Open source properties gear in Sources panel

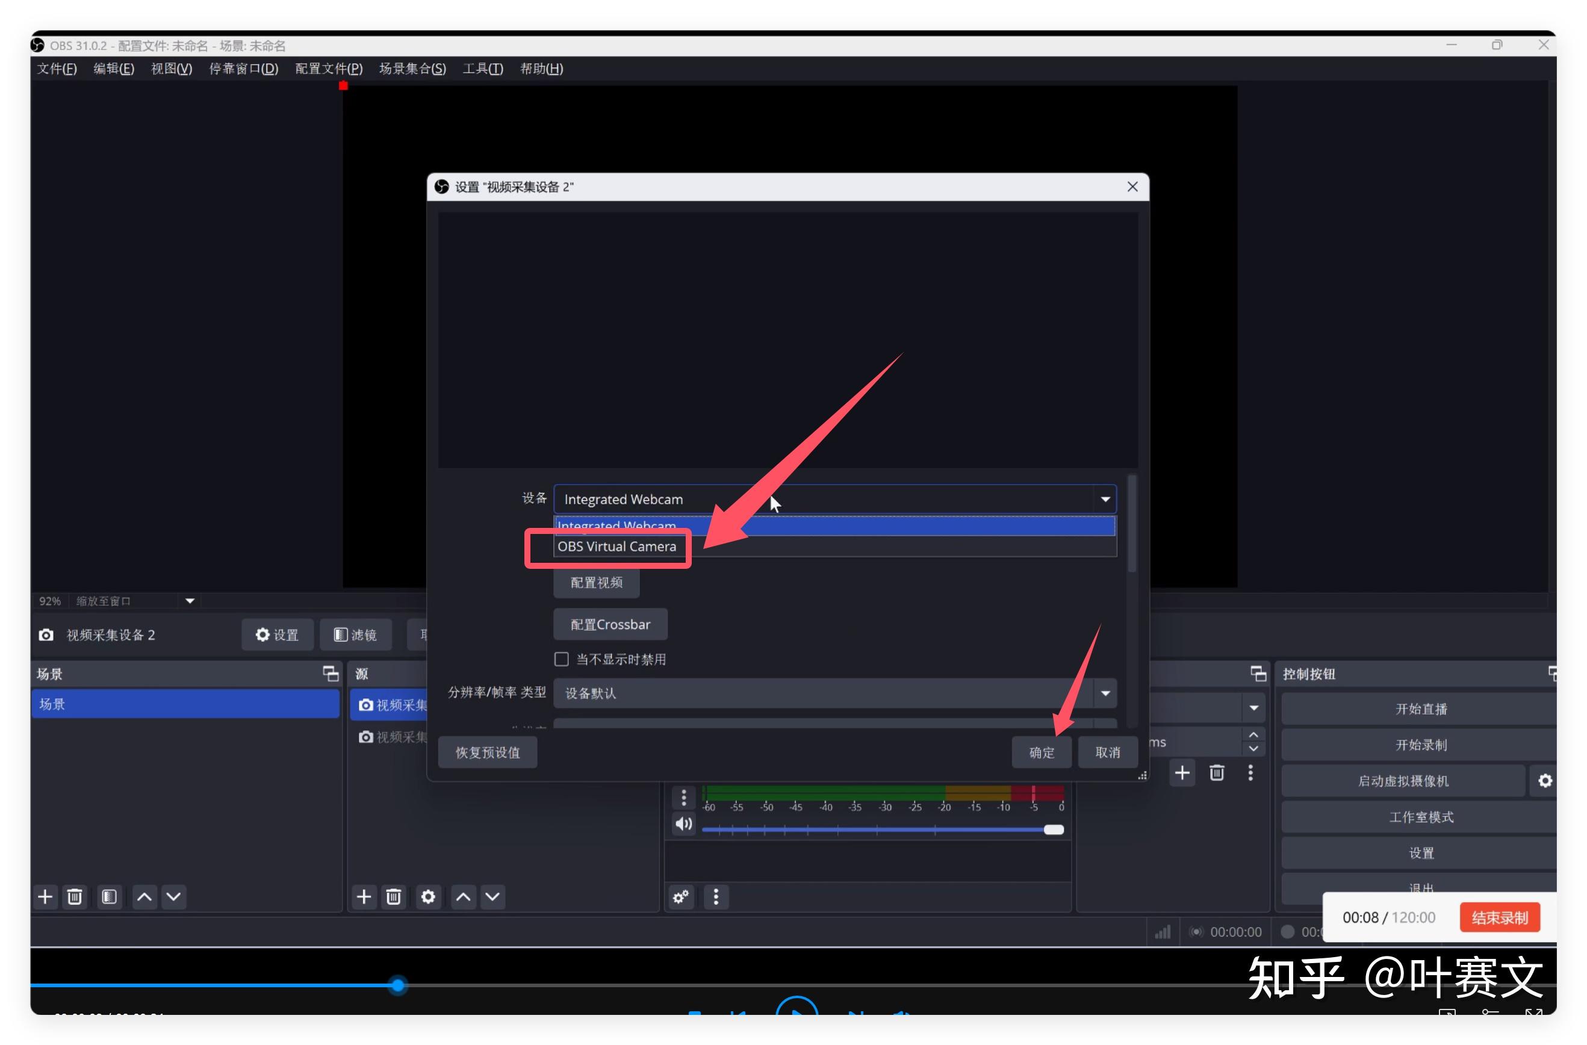tap(428, 897)
